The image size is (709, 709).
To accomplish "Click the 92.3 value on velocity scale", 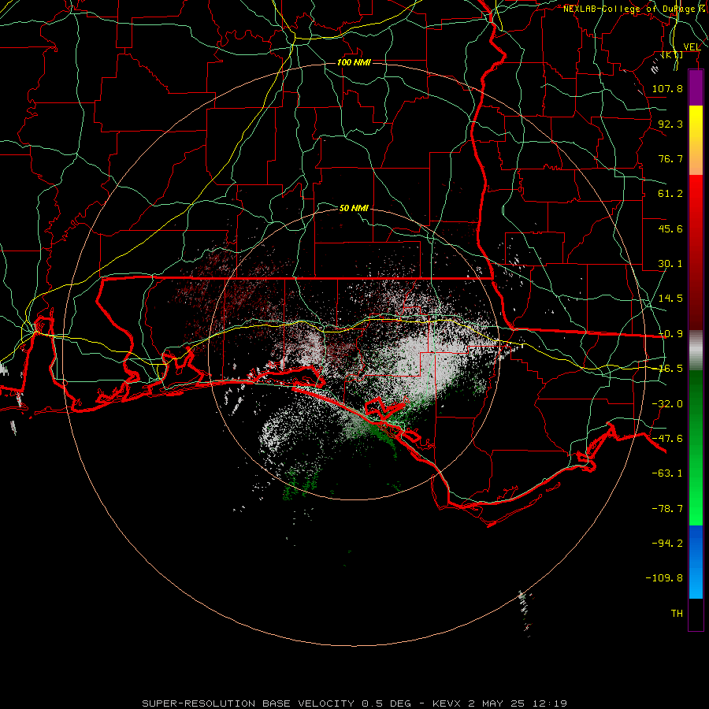I will [x=670, y=124].
